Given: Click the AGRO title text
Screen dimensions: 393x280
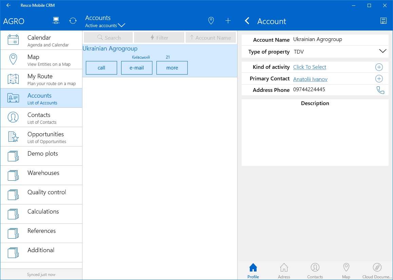Looking at the screenshot, I should pos(14,21).
